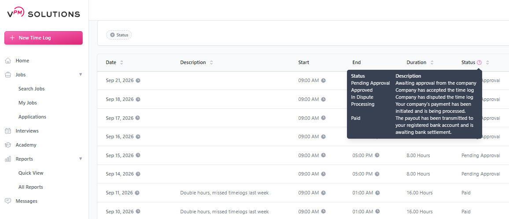Open the Applications page

click(x=32, y=117)
